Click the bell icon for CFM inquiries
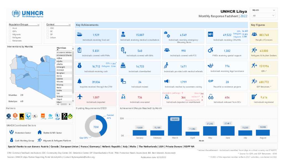Viewport: 284px width, 164px height. [x=80, y=81]
